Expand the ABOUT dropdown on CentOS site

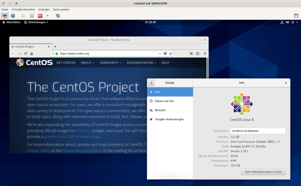(88, 63)
